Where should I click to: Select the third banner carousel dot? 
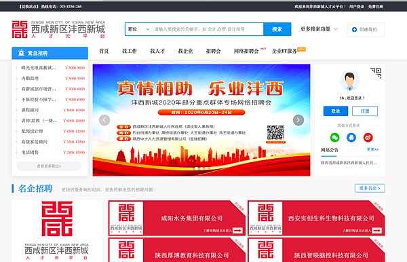click(x=206, y=168)
